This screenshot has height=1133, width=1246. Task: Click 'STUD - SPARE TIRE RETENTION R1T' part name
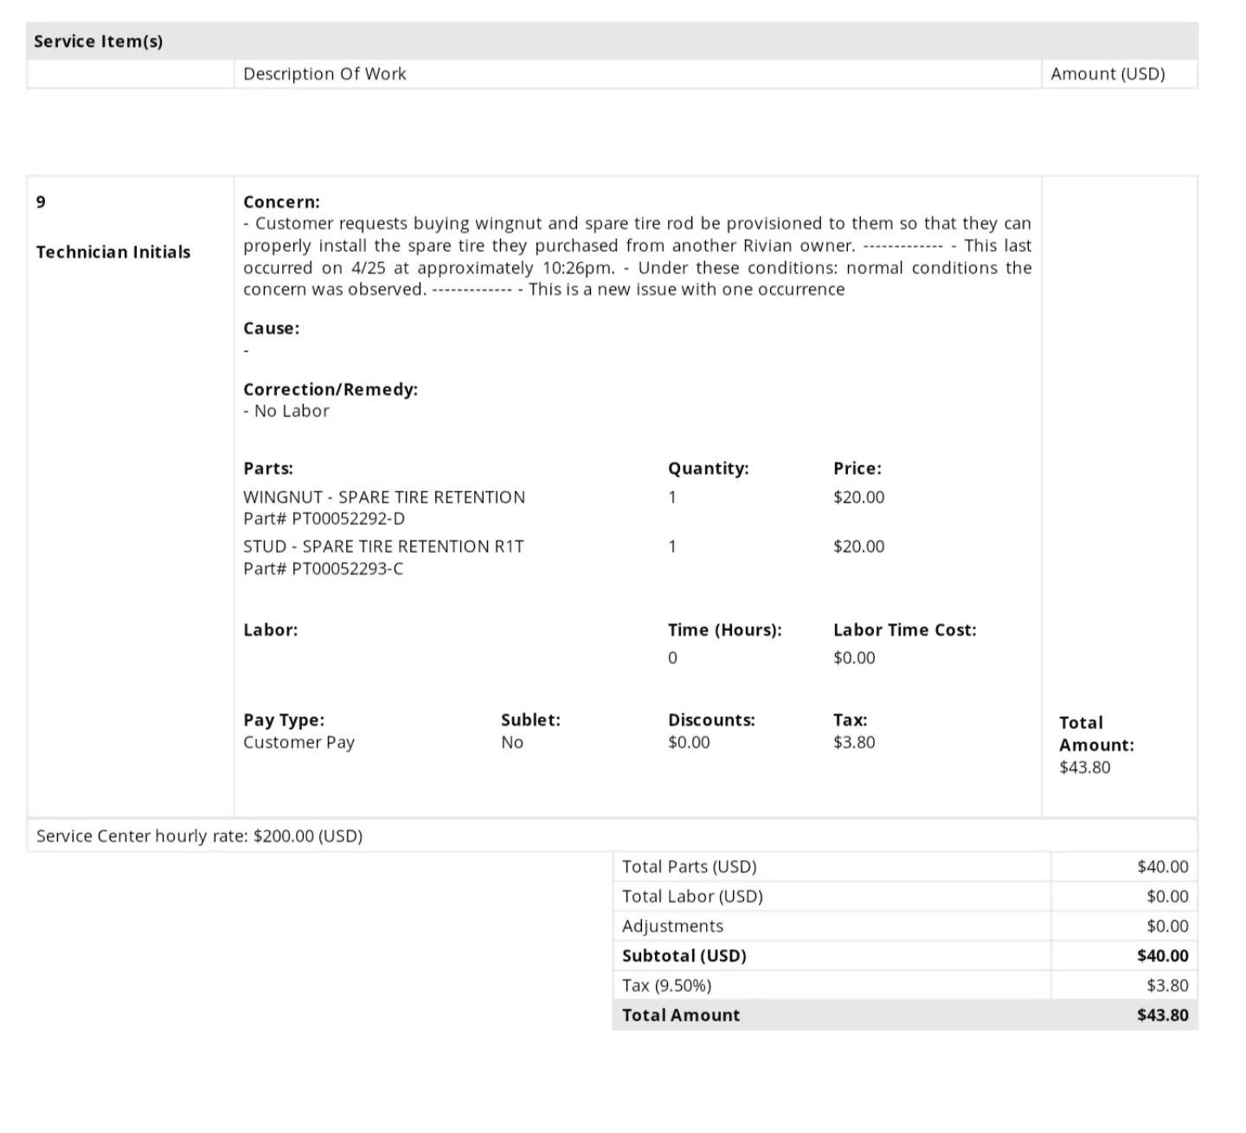point(383,547)
